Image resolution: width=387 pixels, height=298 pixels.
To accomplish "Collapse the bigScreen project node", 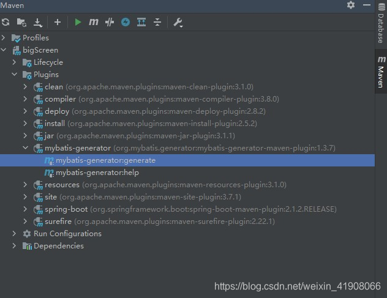I will (4, 50).
